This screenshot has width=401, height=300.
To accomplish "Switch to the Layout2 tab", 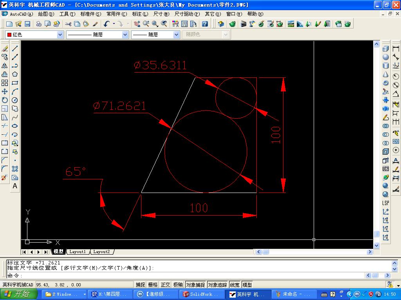I will click(101, 252).
